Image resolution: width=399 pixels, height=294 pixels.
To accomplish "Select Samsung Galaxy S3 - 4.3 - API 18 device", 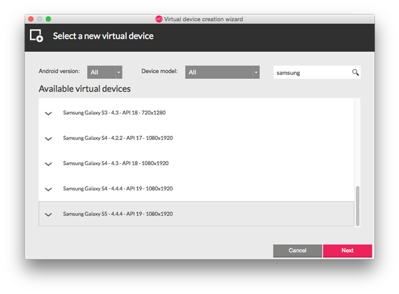I will coord(114,113).
